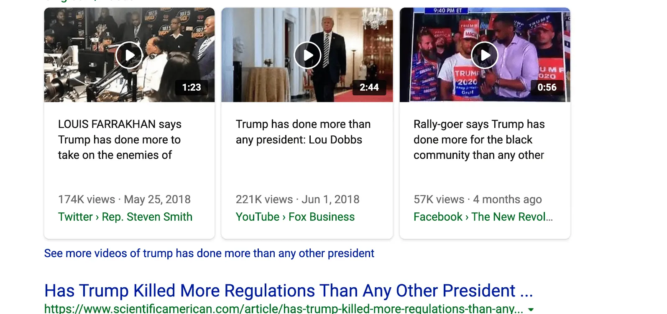This screenshot has height=314, width=667.
Task: Click the scientificamerican.com result URL
Action: point(284,309)
